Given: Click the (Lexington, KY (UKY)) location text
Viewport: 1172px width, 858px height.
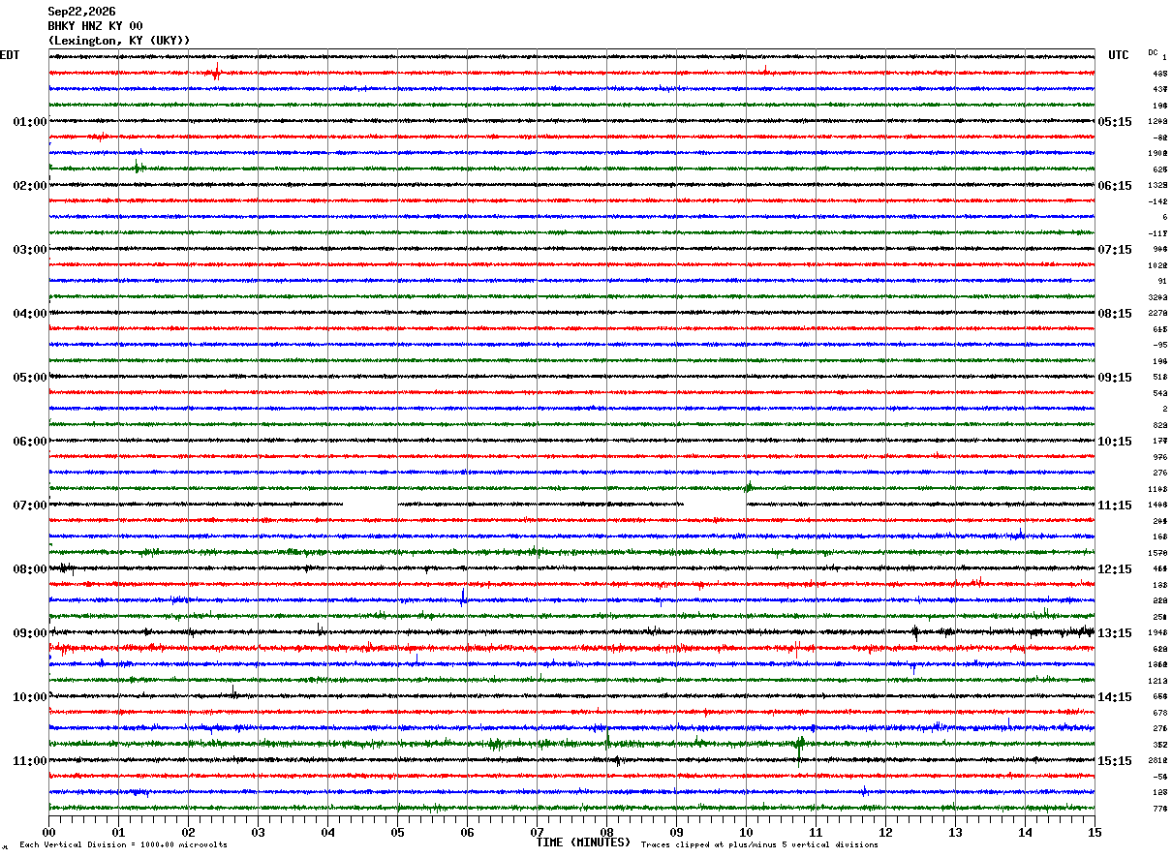Looking at the screenshot, I should 119,41.
